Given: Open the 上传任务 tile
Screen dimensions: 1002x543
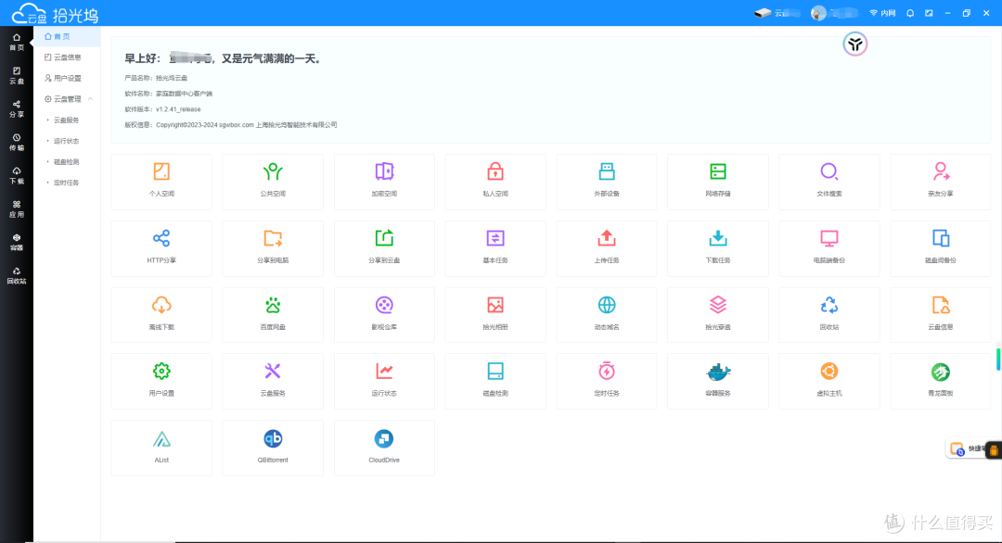Looking at the screenshot, I should [x=607, y=248].
